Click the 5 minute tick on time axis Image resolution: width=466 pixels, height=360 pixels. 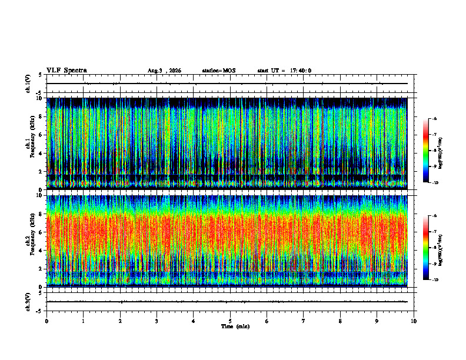point(230,321)
